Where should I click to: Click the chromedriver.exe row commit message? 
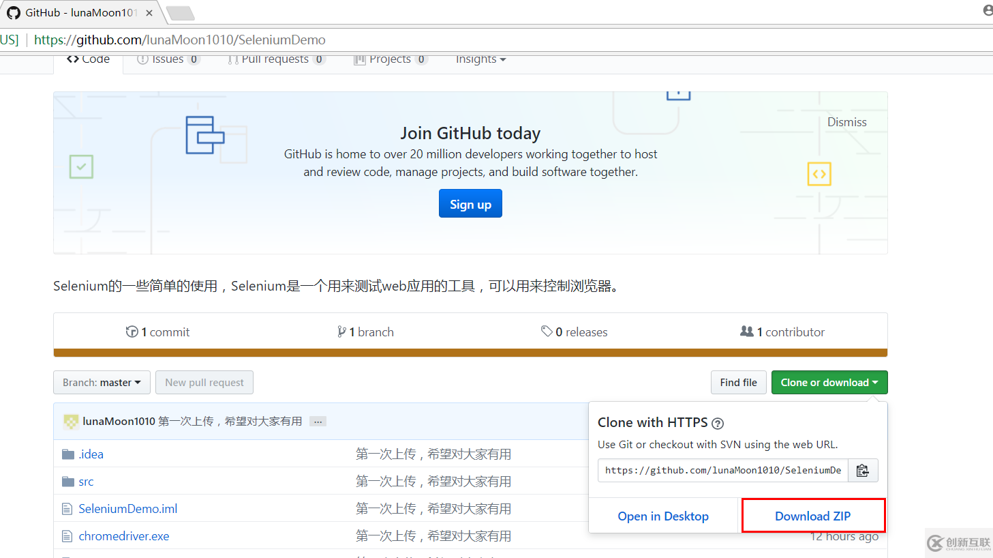(433, 536)
